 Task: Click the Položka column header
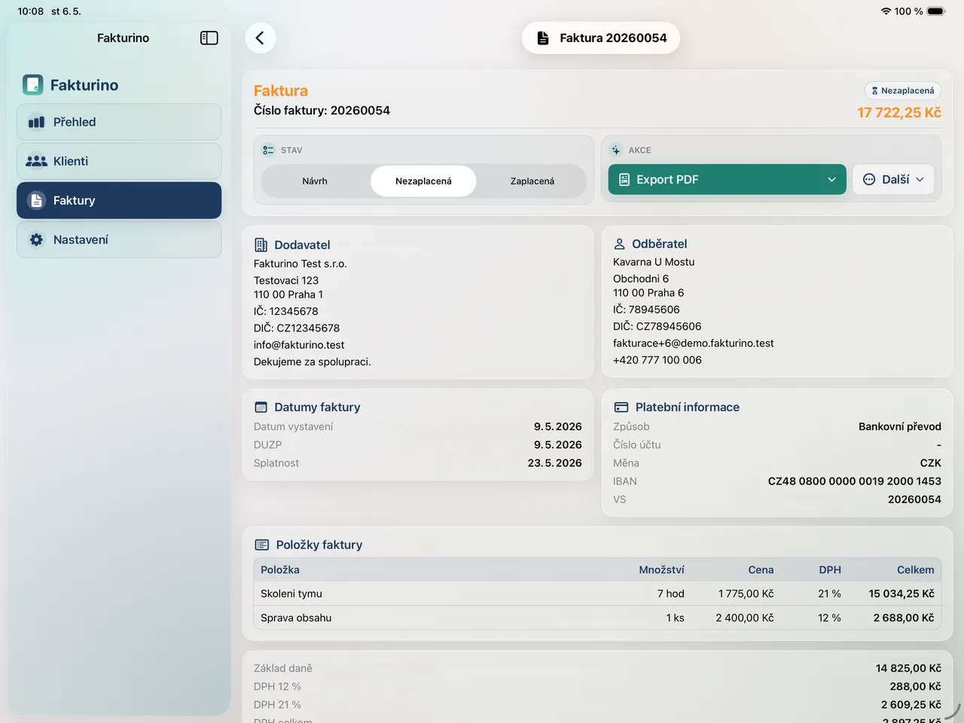click(x=280, y=570)
